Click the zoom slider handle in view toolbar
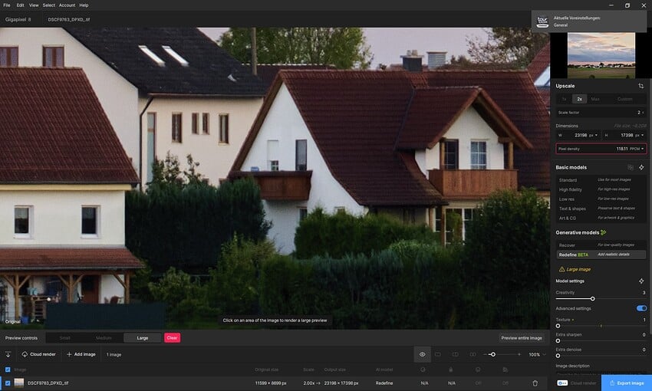 (493, 354)
